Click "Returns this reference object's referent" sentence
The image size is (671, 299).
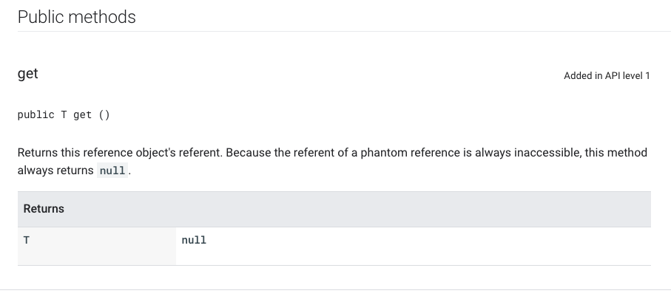pyautogui.click(x=120, y=153)
